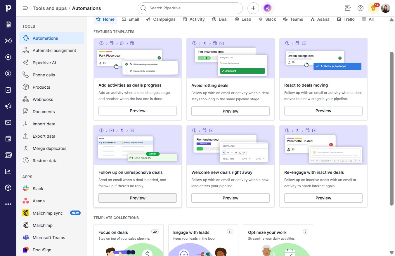
Task: Open the user profile avatar menu
Action: (386, 8)
